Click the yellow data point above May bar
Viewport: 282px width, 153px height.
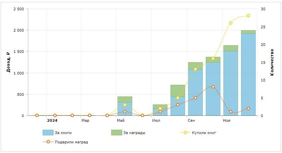(125, 105)
